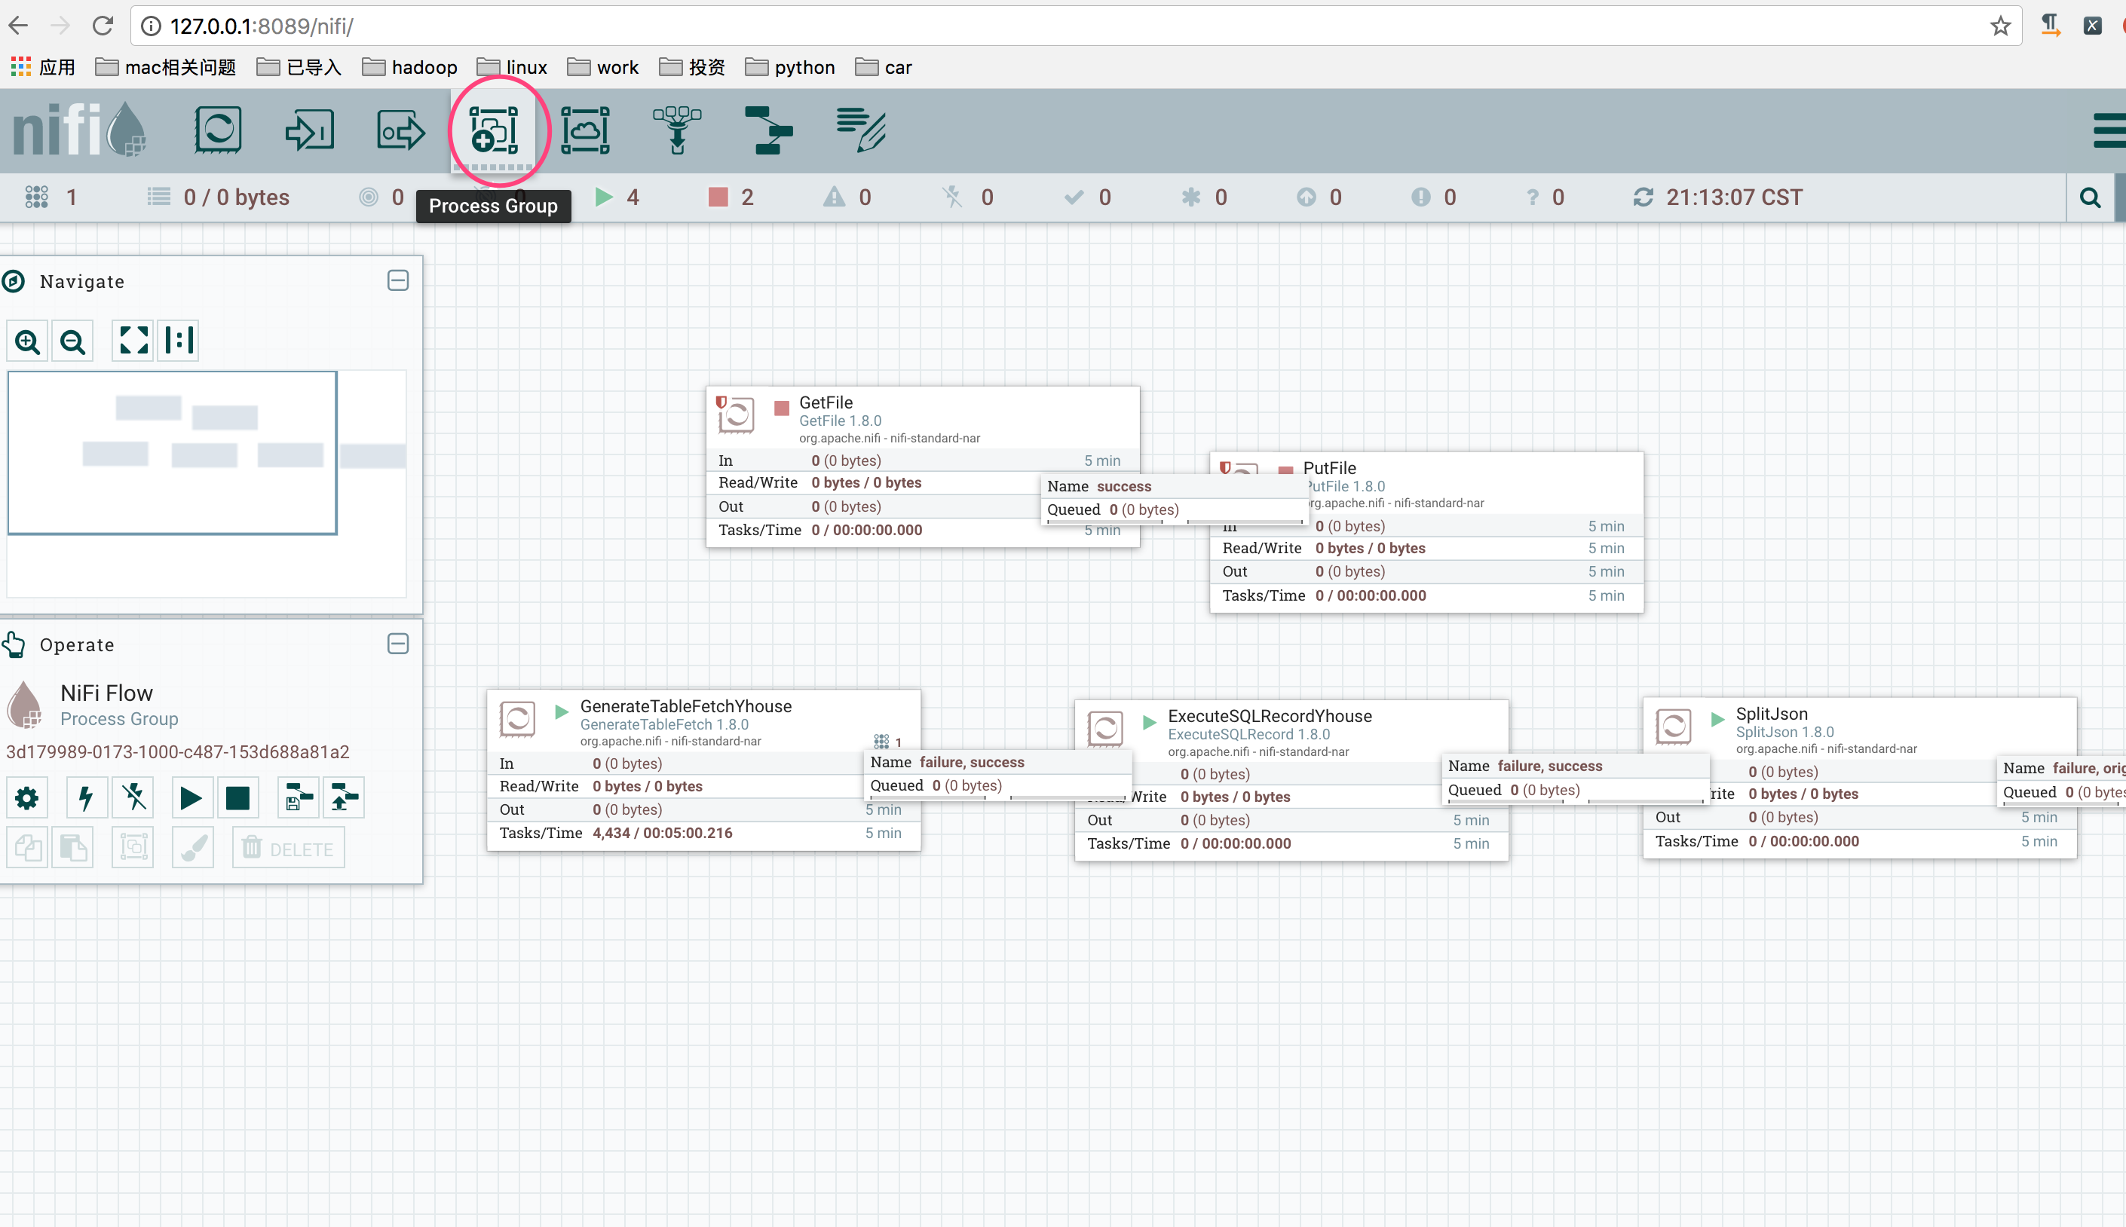Fit the flow to screen
2126x1227 pixels.
click(133, 341)
